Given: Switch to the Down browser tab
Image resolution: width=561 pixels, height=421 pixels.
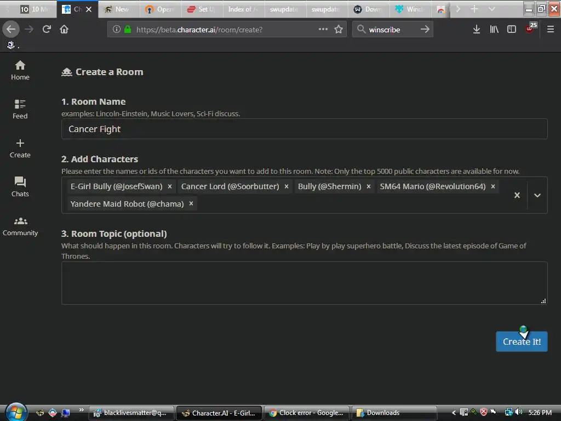Looking at the screenshot, I should (369, 9).
